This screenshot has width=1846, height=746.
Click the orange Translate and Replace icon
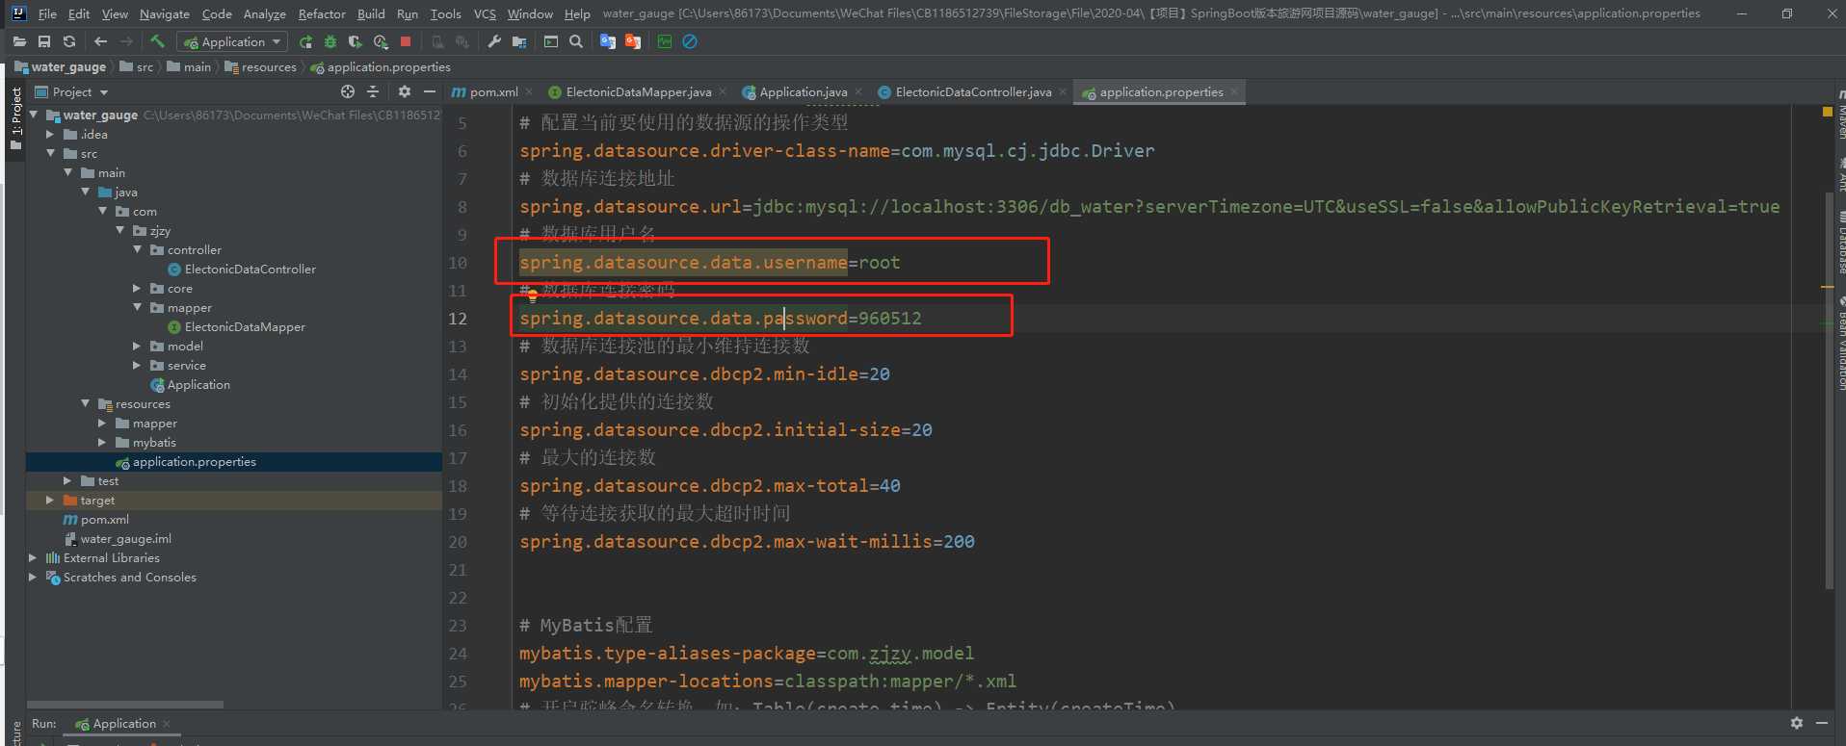pyautogui.click(x=633, y=41)
